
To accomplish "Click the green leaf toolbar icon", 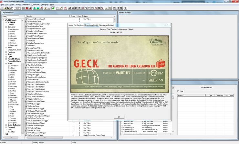I will point(53,8).
